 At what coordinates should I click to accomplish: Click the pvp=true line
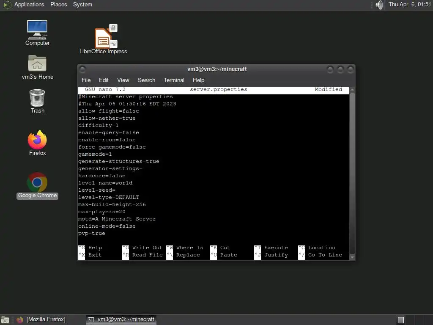coord(92,233)
